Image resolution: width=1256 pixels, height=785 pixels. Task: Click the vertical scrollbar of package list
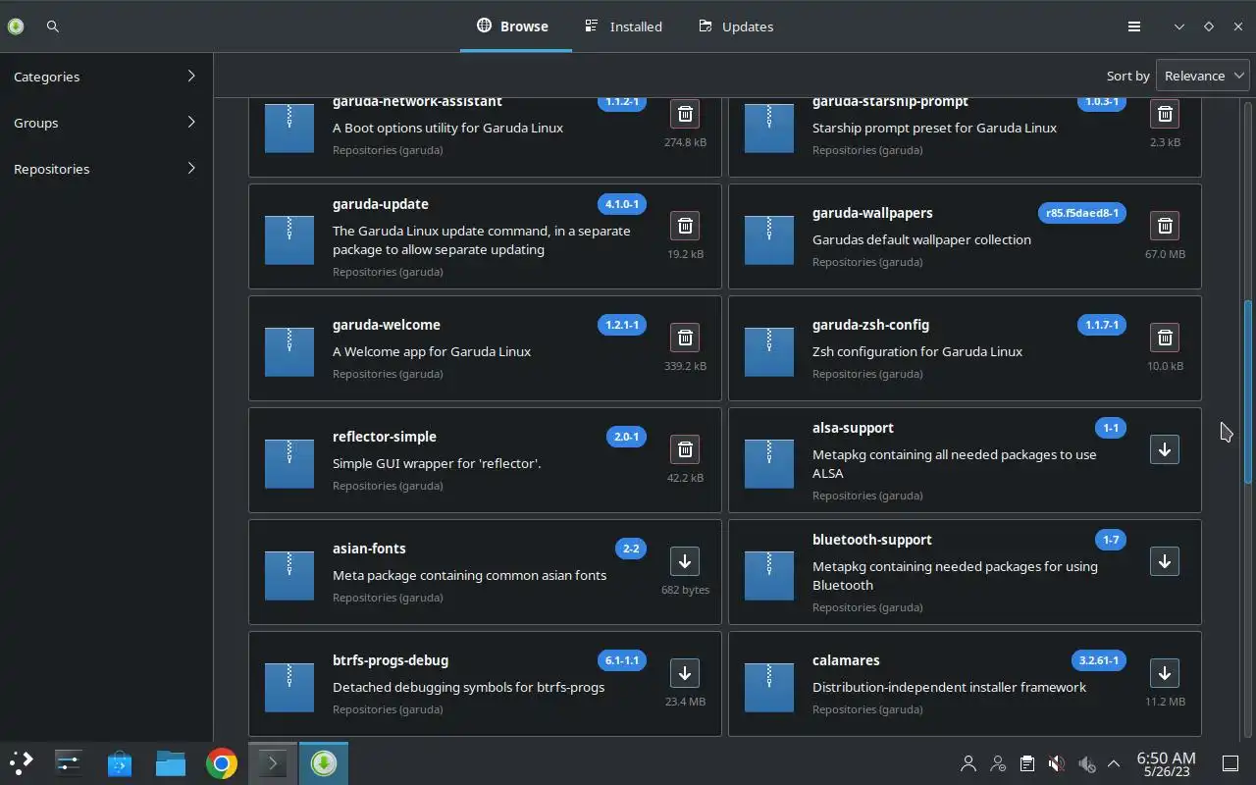[x=1248, y=392]
